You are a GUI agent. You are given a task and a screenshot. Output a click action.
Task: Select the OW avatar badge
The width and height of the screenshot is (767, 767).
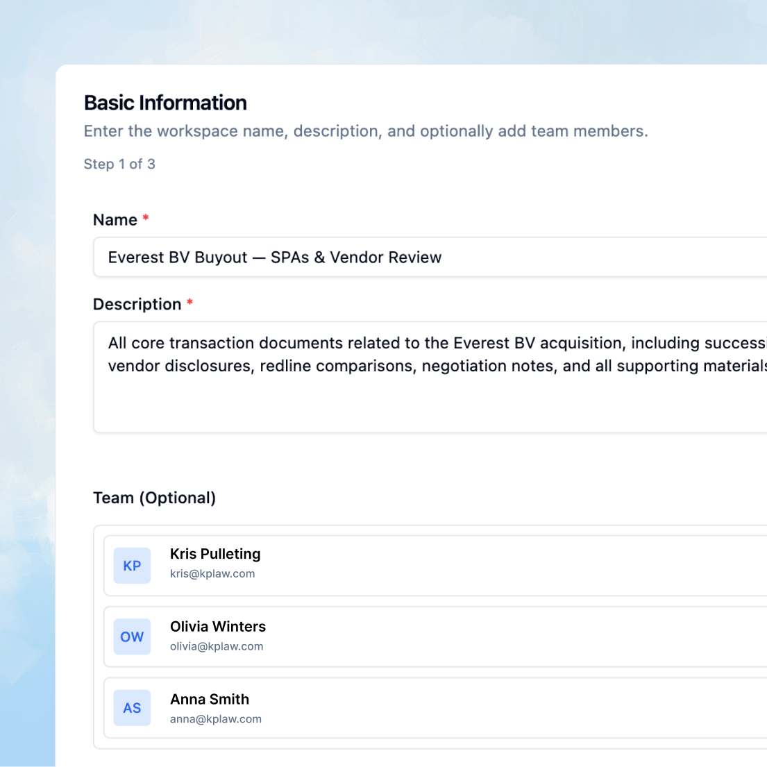[x=132, y=637]
